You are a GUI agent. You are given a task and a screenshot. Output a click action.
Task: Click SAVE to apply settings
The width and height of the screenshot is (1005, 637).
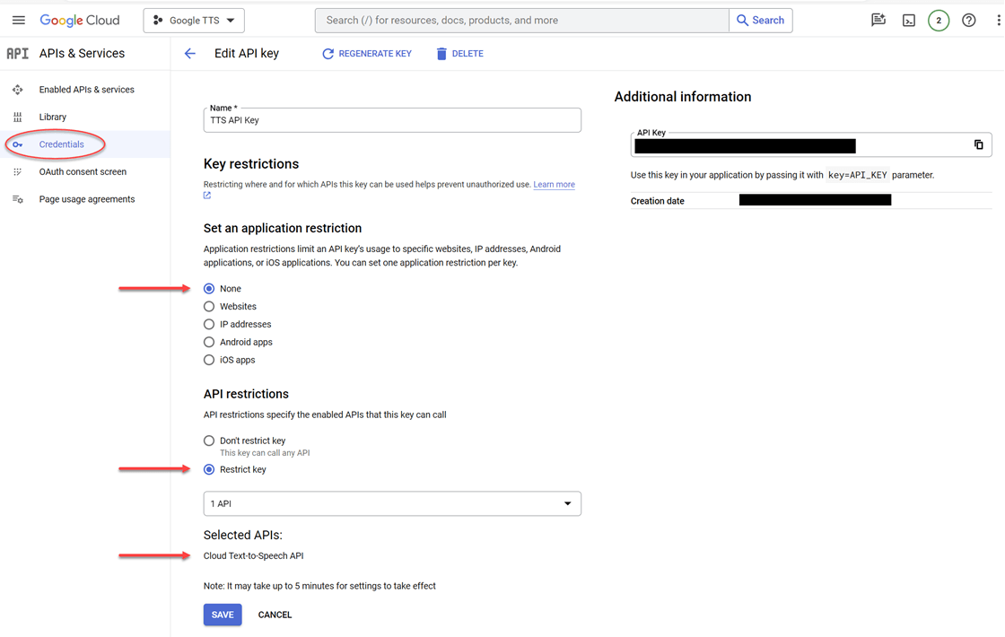[223, 615]
